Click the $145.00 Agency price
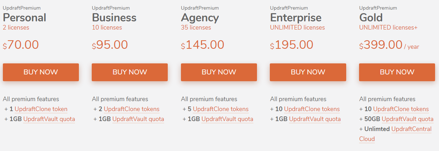Screen dimensions: 439x151 tap(203, 45)
